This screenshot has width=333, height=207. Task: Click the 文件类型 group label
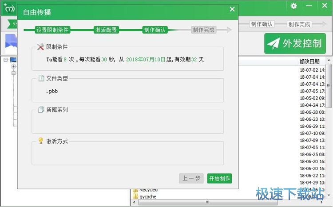coord(57,78)
